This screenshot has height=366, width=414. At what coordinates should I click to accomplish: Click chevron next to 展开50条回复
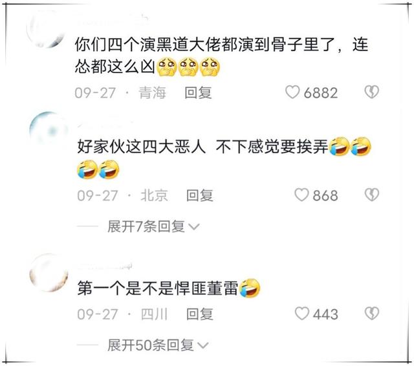tap(203, 345)
